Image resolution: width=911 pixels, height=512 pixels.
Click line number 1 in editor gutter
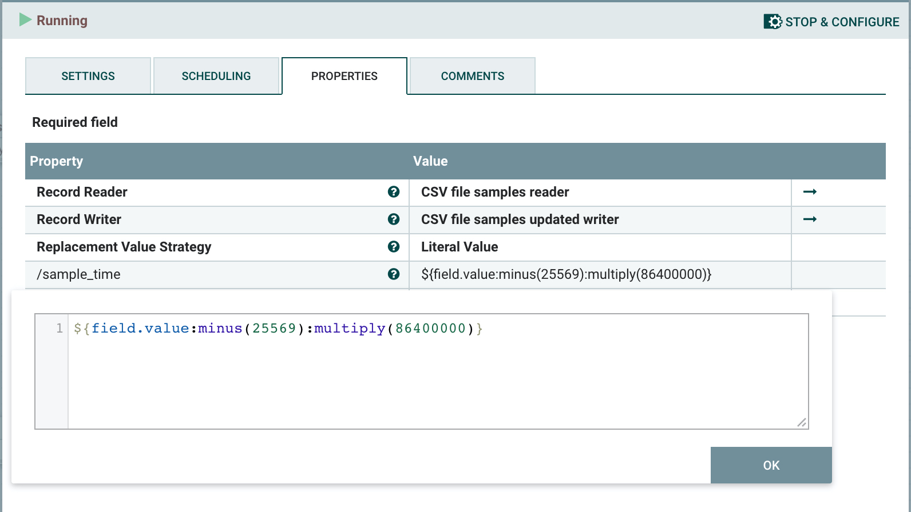click(59, 329)
